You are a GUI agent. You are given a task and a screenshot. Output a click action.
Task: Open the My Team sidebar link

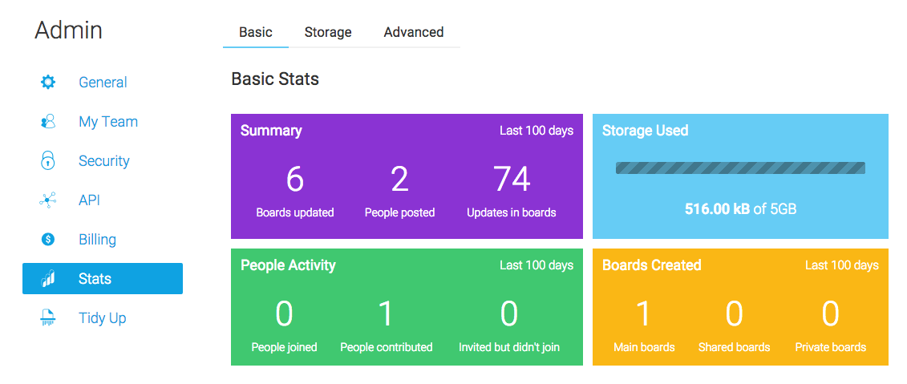[x=108, y=121]
